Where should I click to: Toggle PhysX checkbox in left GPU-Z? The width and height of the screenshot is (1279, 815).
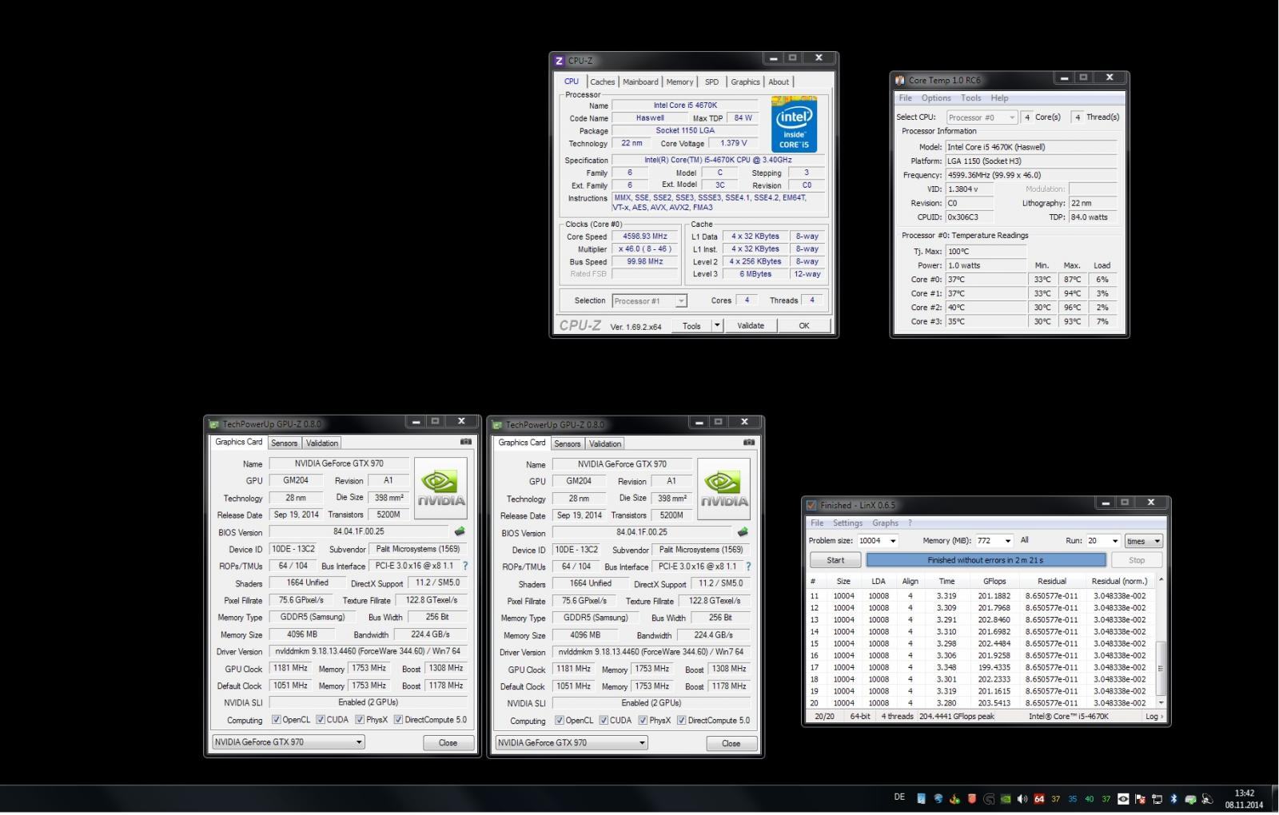(360, 720)
